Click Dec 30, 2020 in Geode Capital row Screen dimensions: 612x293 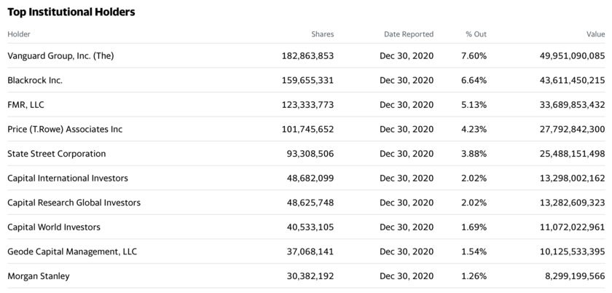[x=407, y=251]
